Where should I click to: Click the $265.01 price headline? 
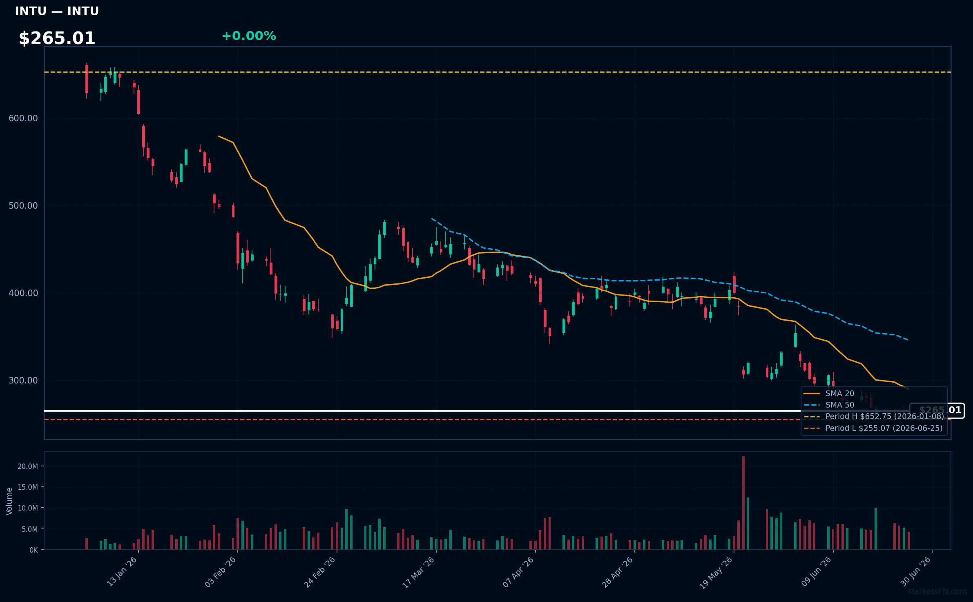click(x=57, y=38)
